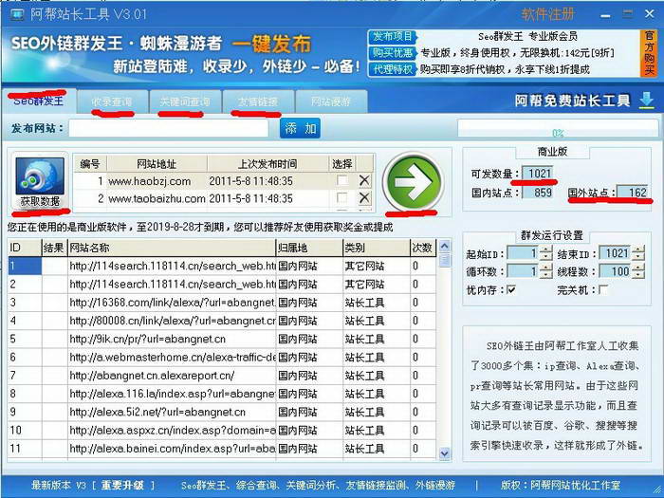Click the 代理特权 button

[393, 69]
